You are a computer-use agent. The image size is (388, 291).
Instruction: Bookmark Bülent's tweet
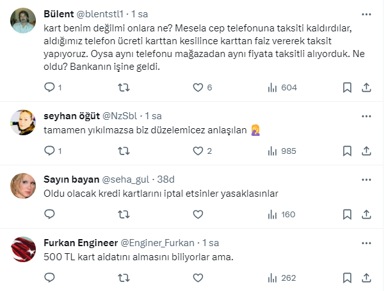(x=346, y=88)
